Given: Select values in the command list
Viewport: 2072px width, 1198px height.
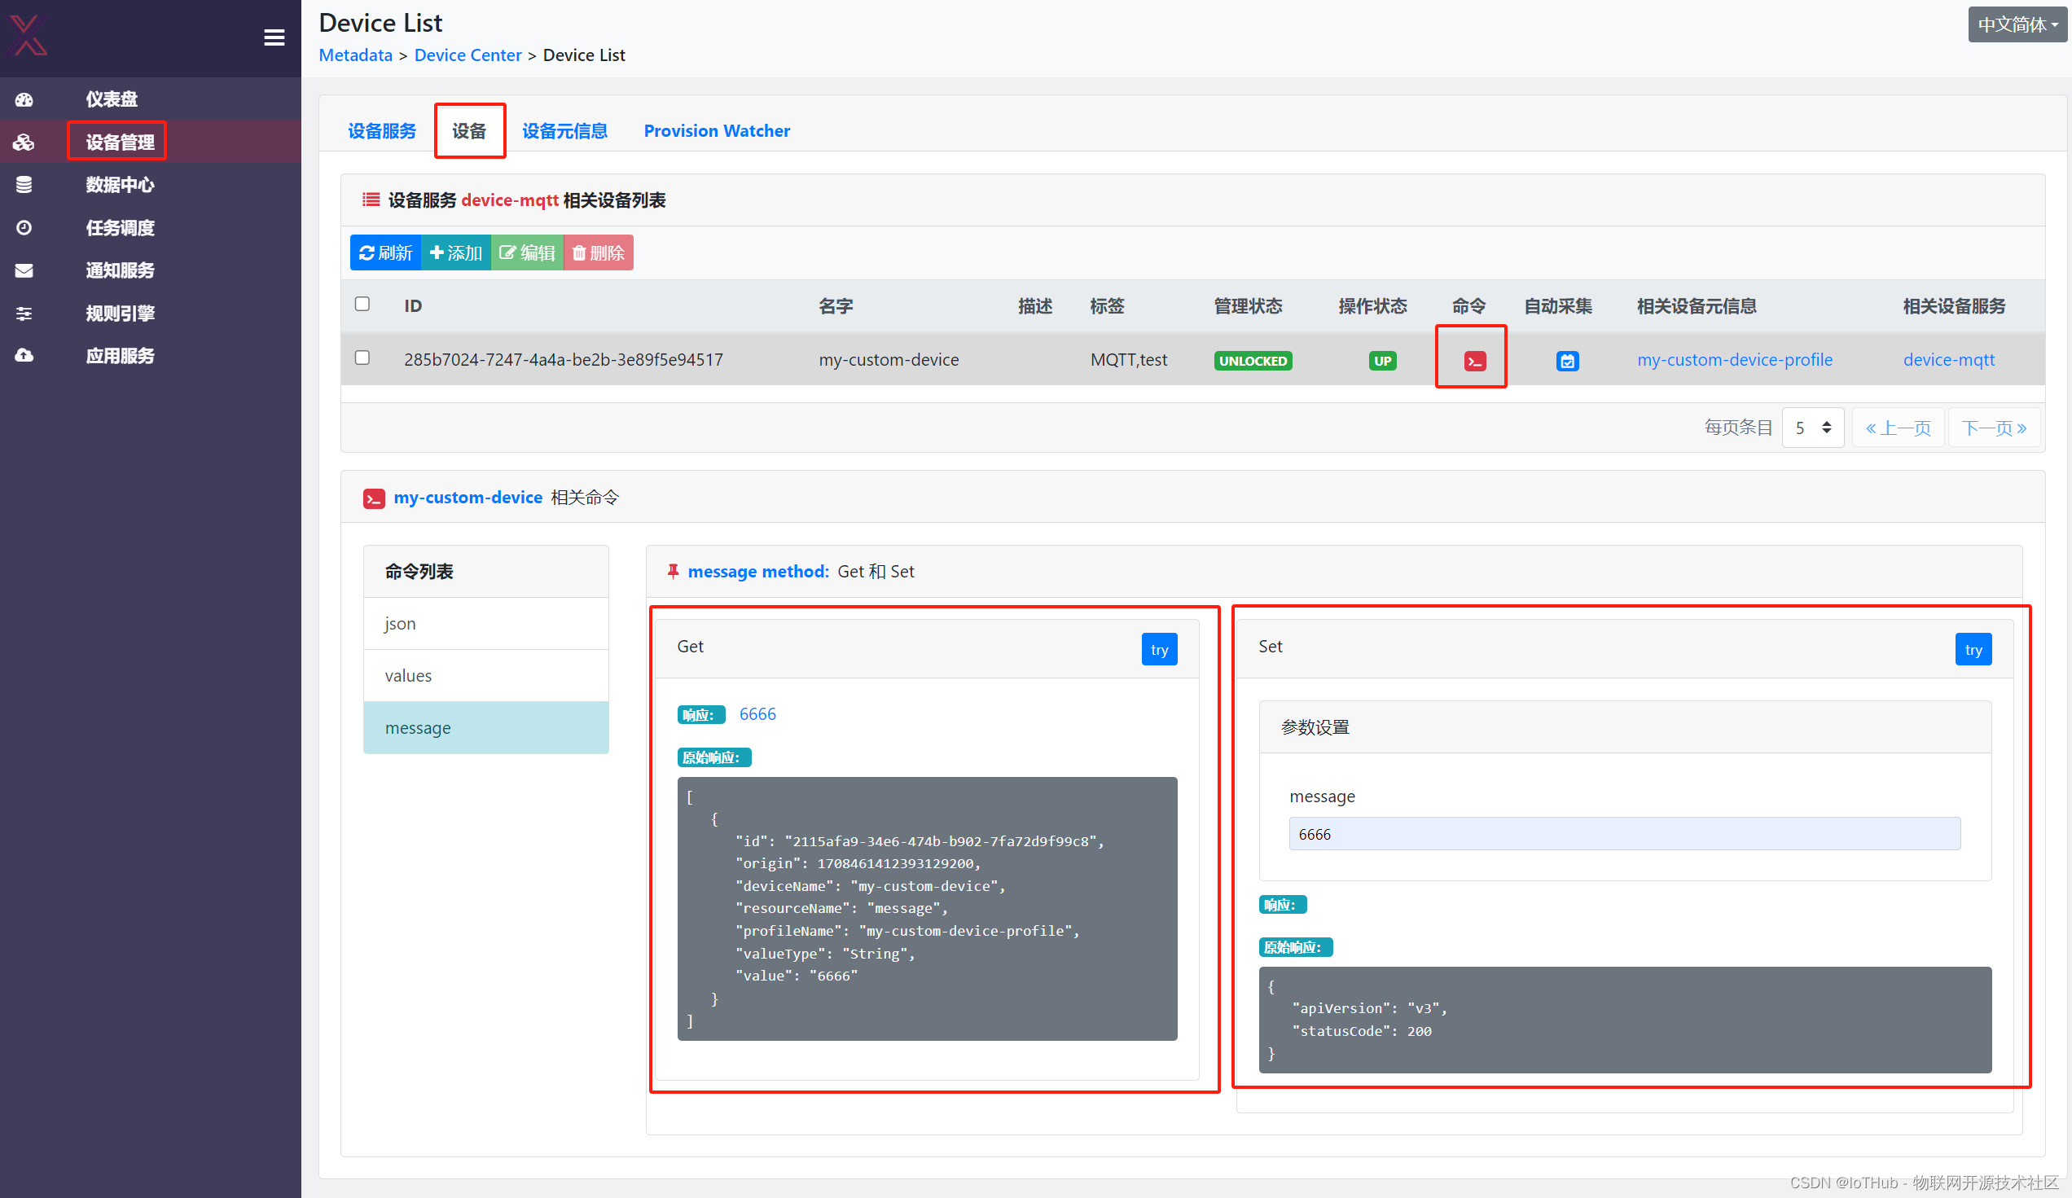Looking at the screenshot, I should tap(486, 676).
